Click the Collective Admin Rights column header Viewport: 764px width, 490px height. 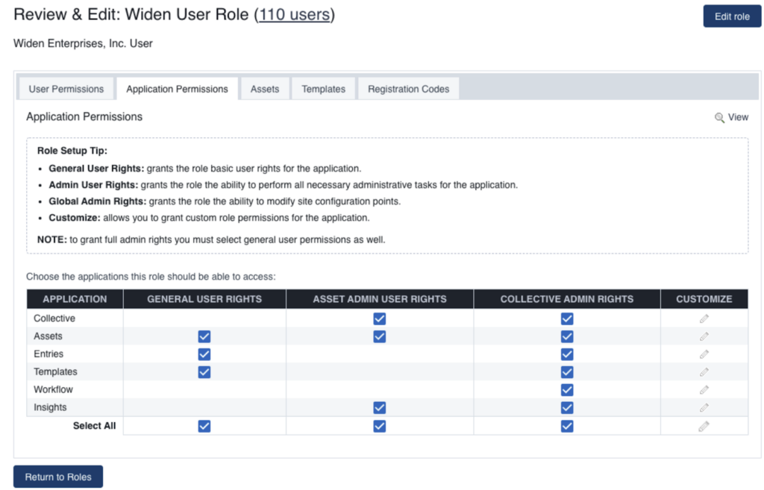click(567, 299)
